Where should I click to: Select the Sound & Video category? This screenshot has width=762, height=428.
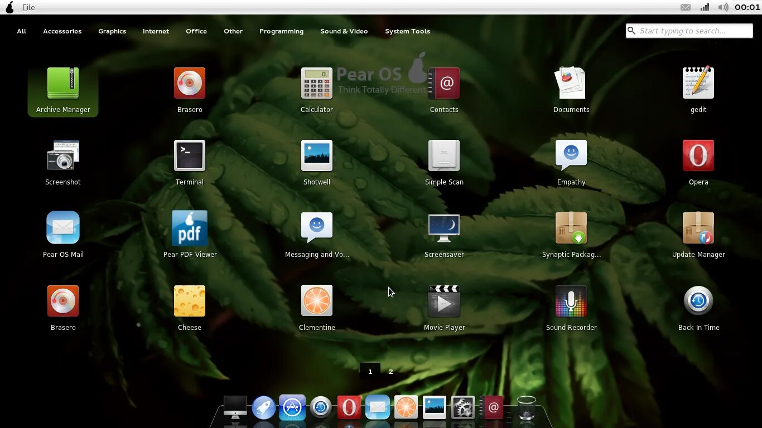click(x=344, y=31)
